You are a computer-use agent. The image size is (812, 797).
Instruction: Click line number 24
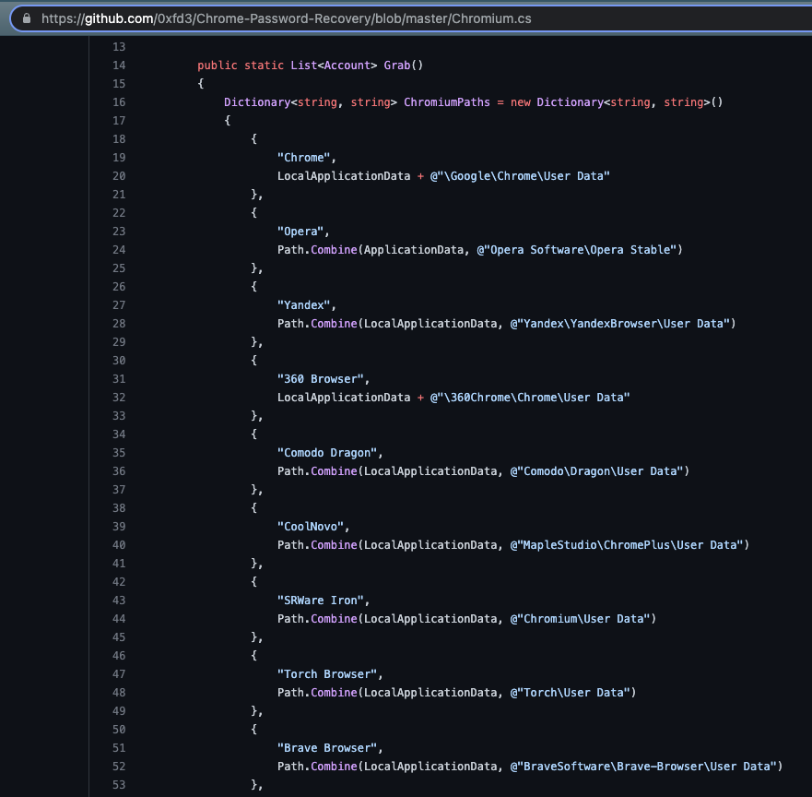[x=119, y=250]
